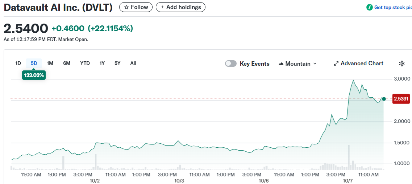This screenshot has width=412, height=184.
Task: Show YTD price history
Action: (x=85, y=63)
